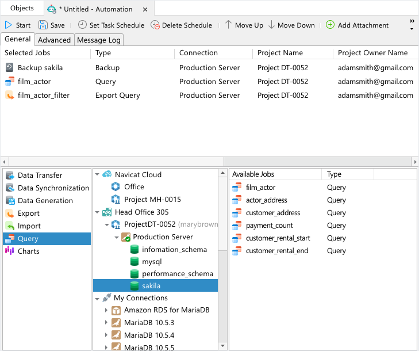Image resolution: width=419 pixels, height=351 pixels.
Task: Switch to the General tab
Action: click(x=18, y=39)
